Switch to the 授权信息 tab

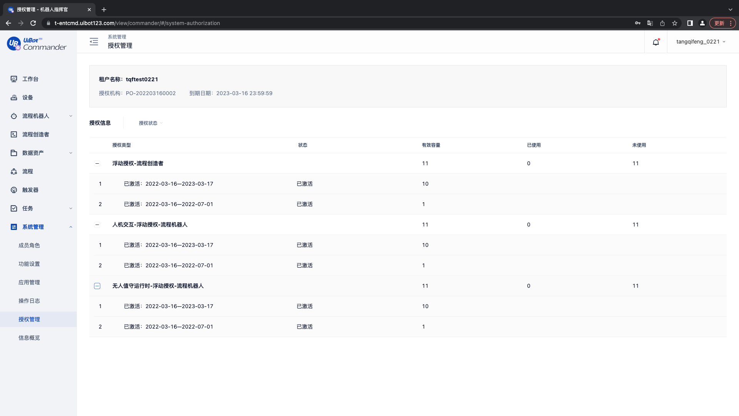(x=100, y=123)
